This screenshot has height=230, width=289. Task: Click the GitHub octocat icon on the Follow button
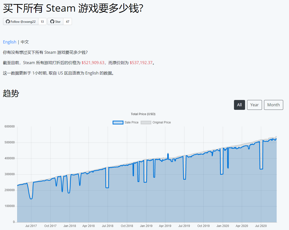8,21
